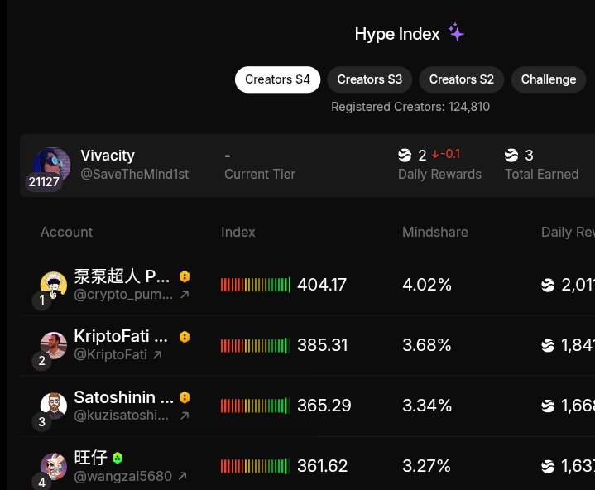
Task: Click the 3.27% mindshare value
Action: (426, 466)
